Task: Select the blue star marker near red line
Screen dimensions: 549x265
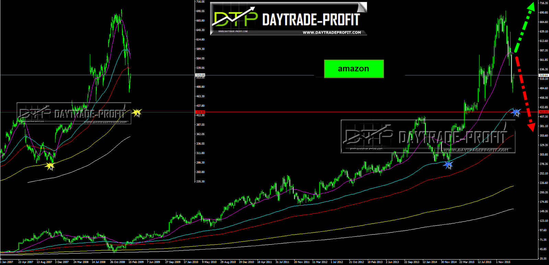Action: pos(516,112)
